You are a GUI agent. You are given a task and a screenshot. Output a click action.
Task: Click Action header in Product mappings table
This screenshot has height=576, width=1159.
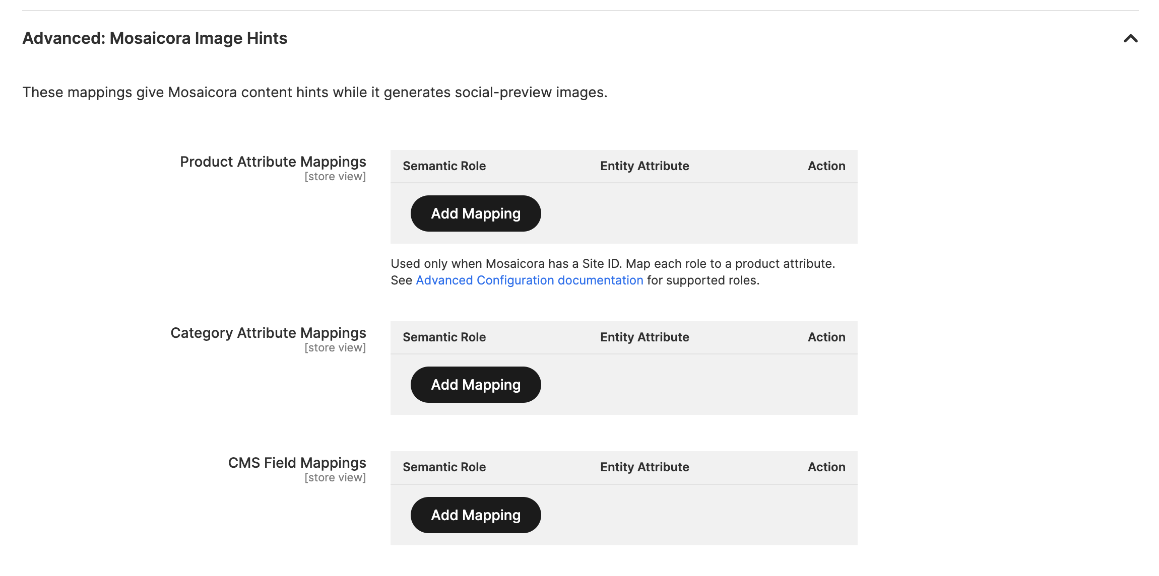click(826, 166)
